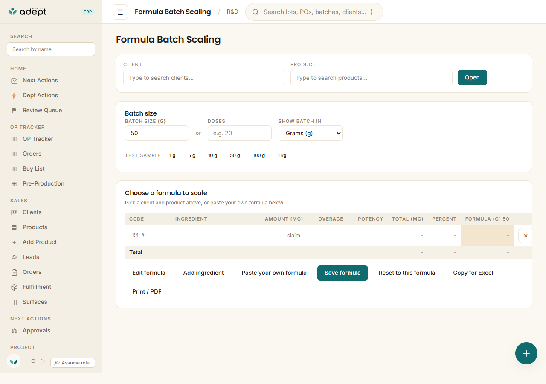Viewport: 546px width, 384px height.
Task: Toggle the hamburger sidebar menu button
Action: click(120, 12)
